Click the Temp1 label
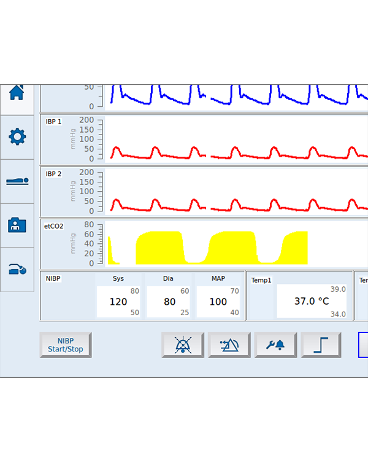The image size is (368, 462). coord(261,280)
